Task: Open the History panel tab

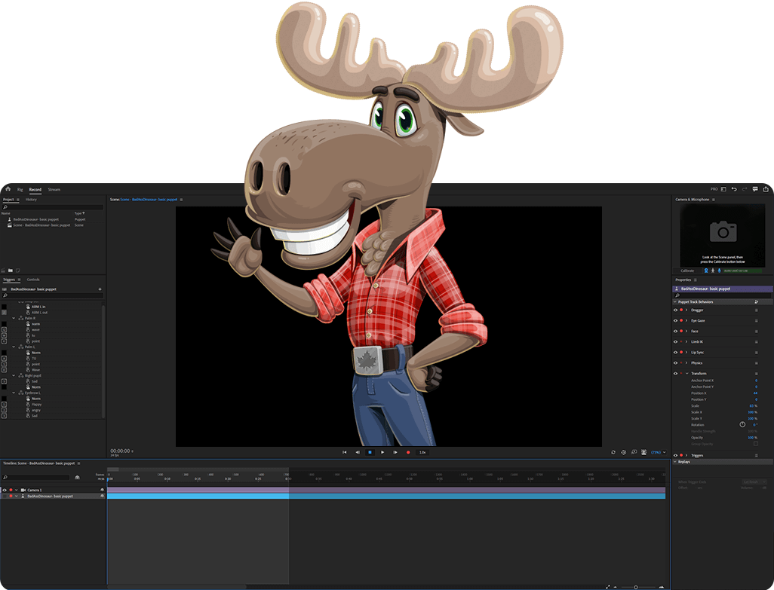Action: click(x=31, y=200)
